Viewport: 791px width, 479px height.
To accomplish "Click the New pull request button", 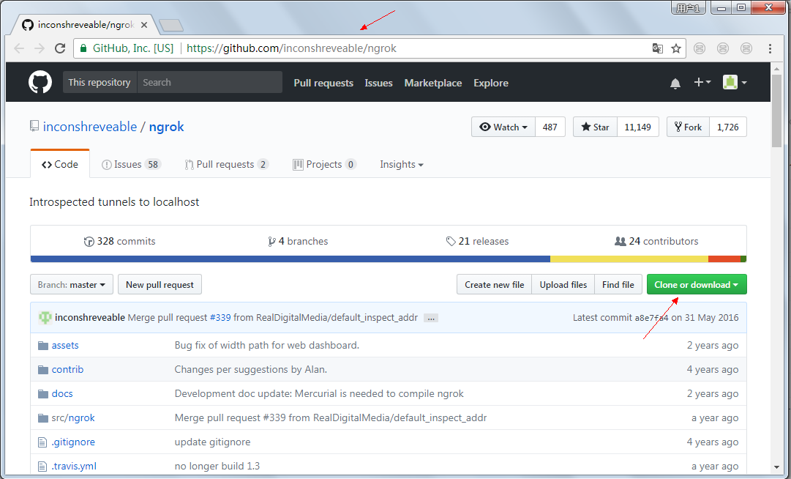I will 160,285.
